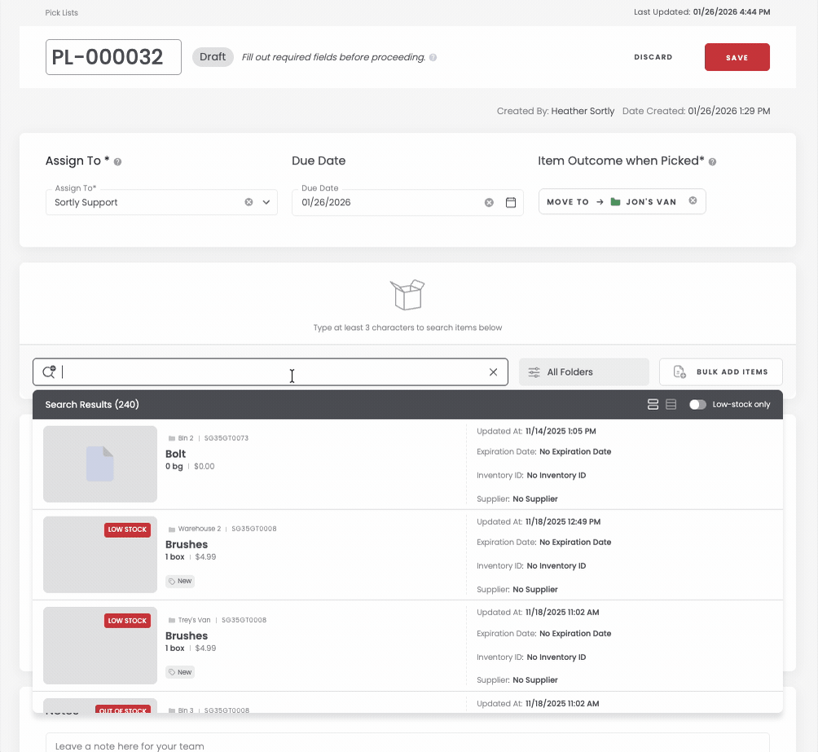The image size is (818, 752).
Task: Open the Due Date calendar picker
Action: coord(511,202)
